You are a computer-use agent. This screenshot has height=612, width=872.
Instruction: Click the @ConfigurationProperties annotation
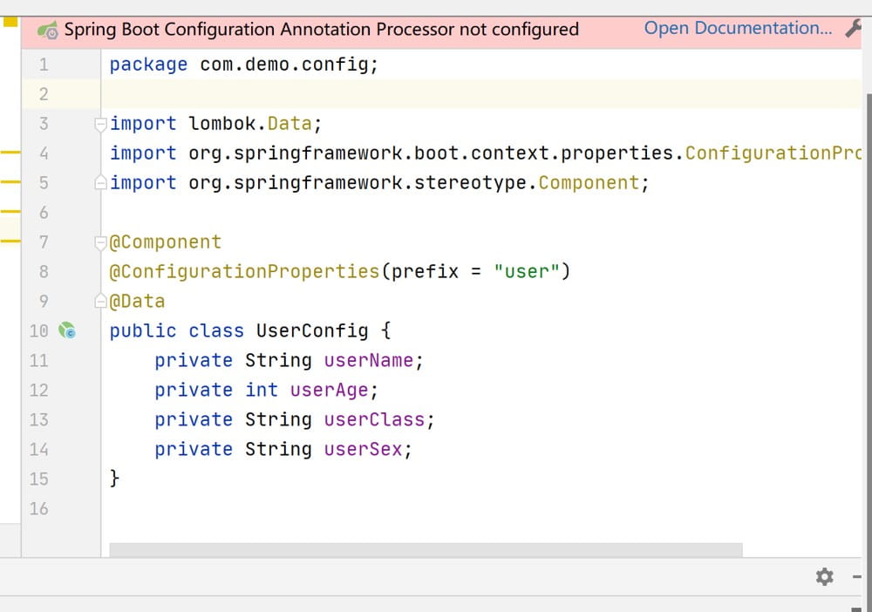point(245,271)
